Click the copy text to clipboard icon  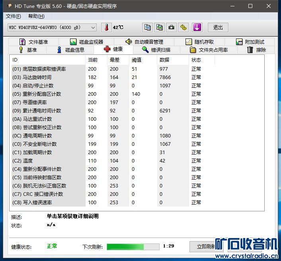tap(147, 27)
